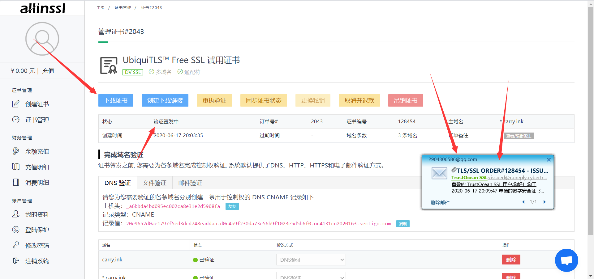Viewport: 594px width, 279px height.
Task: Click the 注销系统 logout icon
Action: 15,261
